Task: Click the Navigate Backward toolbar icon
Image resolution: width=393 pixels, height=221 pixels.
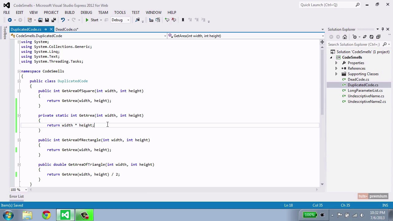Action: (10, 20)
